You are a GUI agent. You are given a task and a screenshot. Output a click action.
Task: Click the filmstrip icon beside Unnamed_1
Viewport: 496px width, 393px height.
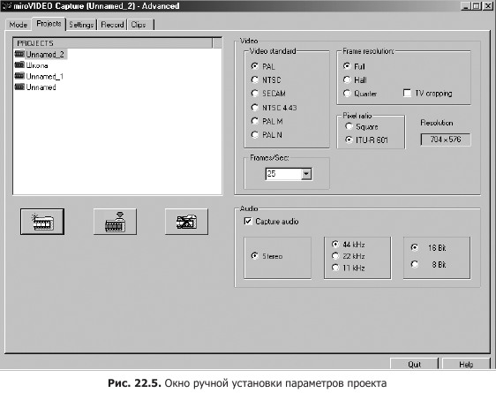pyautogui.click(x=19, y=76)
